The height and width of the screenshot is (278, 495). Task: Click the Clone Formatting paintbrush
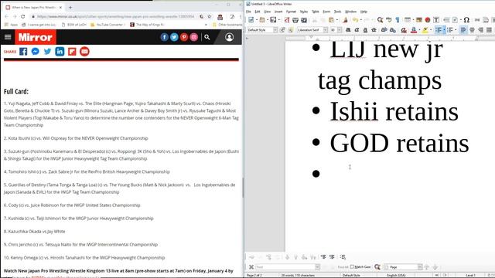coord(345,20)
